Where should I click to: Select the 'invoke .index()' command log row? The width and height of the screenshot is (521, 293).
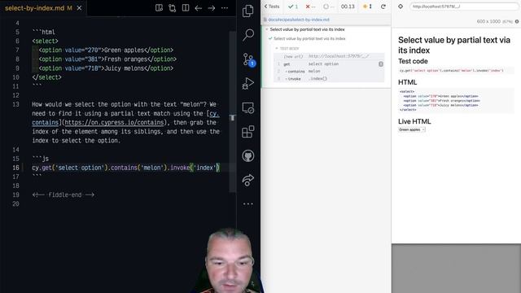(329, 79)
